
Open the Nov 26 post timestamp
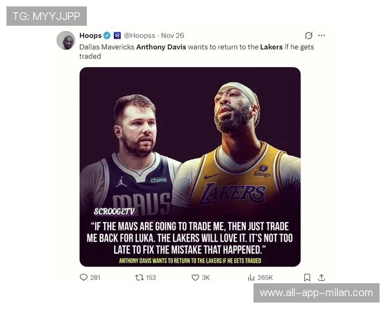(172, 35)
